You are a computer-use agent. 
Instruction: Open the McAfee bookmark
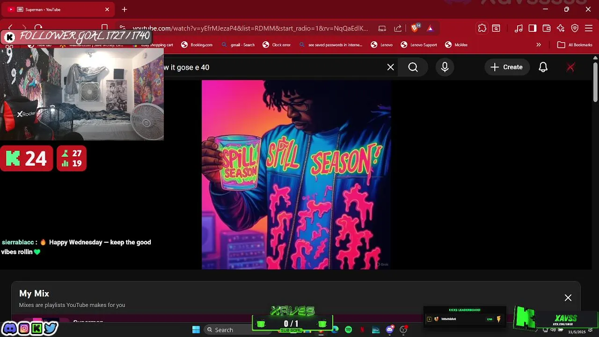456,45
